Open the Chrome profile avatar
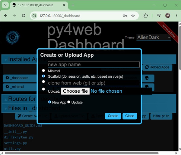This screenshot has width=181, height=155. tap(168, 16)
